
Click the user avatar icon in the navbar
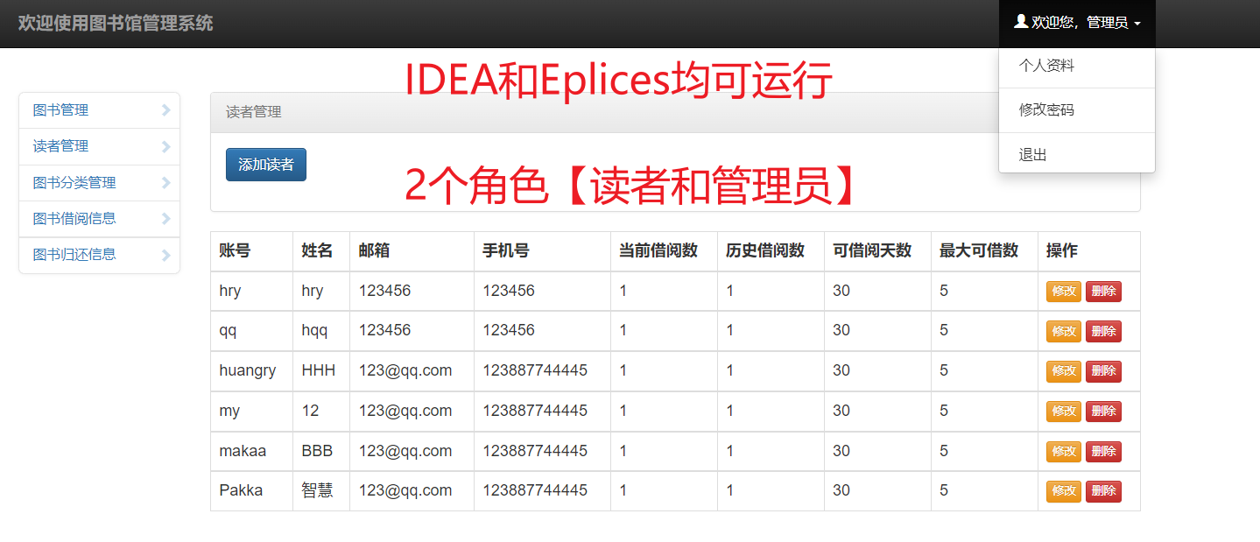click(x=1021, y=21)
